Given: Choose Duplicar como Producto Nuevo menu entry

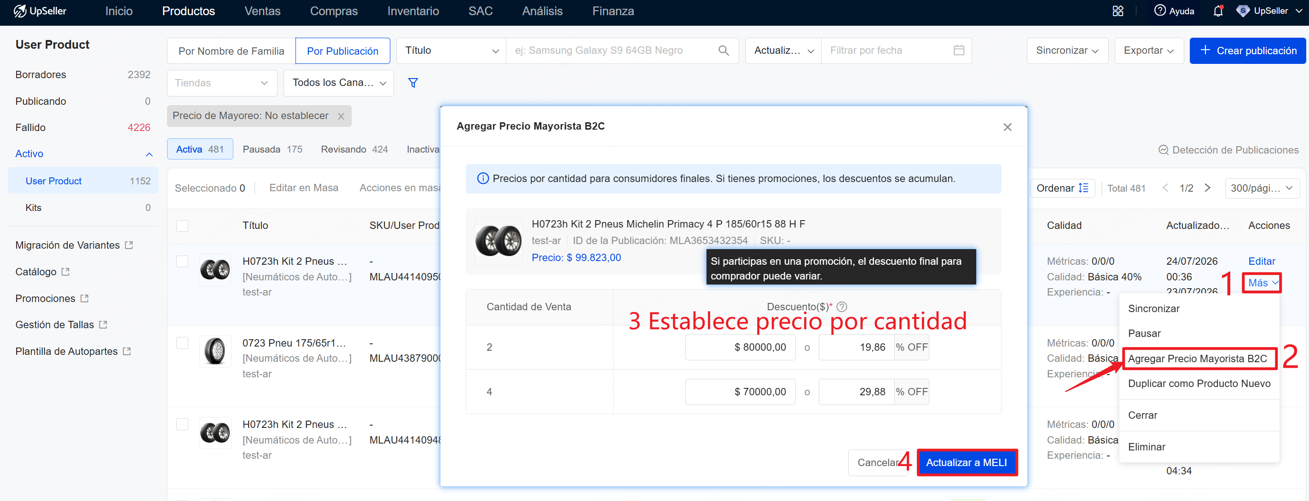Looking at the screenshot, I should click(x=1199, y=383).
